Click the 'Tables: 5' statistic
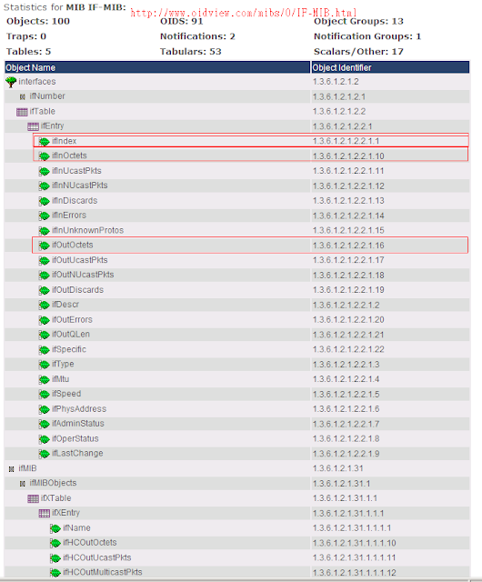482x582 pixels. coord(28,52)
